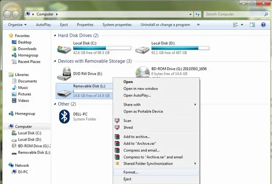Click Uninstall or change a program
This screenshot has width=272, height=184.
pyautogui.click(x=165, y=25)
